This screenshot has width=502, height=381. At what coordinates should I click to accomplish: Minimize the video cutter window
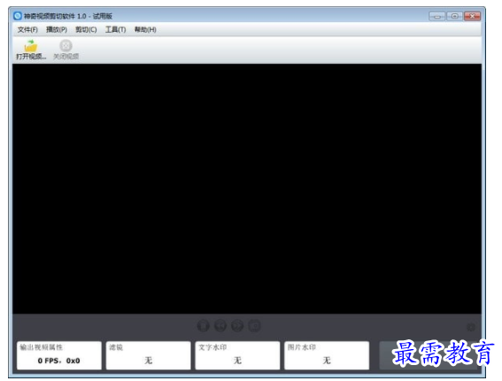(x=436, y=16)
